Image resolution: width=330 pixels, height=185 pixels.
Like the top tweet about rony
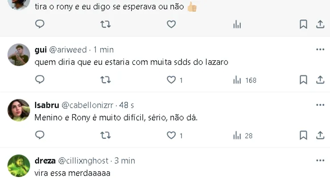[x=171, y=24]
